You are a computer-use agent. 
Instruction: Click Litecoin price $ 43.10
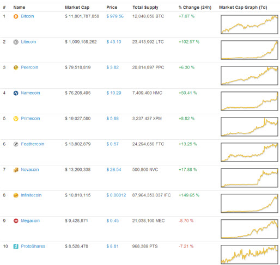pyautogui.click(x=114, y=42)
